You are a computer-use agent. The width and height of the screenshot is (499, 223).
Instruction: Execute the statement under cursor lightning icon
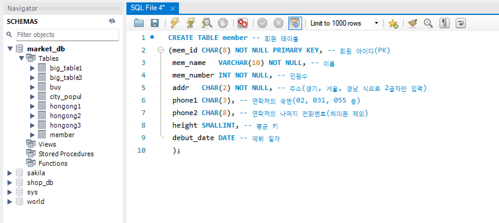tap(191, 23)
